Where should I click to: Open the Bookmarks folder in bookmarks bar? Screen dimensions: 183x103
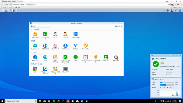(10, 7)
